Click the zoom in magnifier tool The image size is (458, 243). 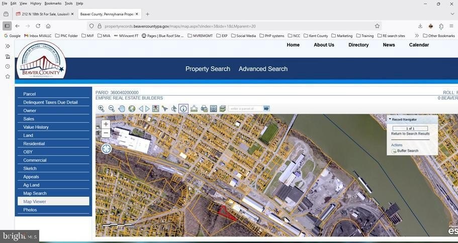click(101, 109)
